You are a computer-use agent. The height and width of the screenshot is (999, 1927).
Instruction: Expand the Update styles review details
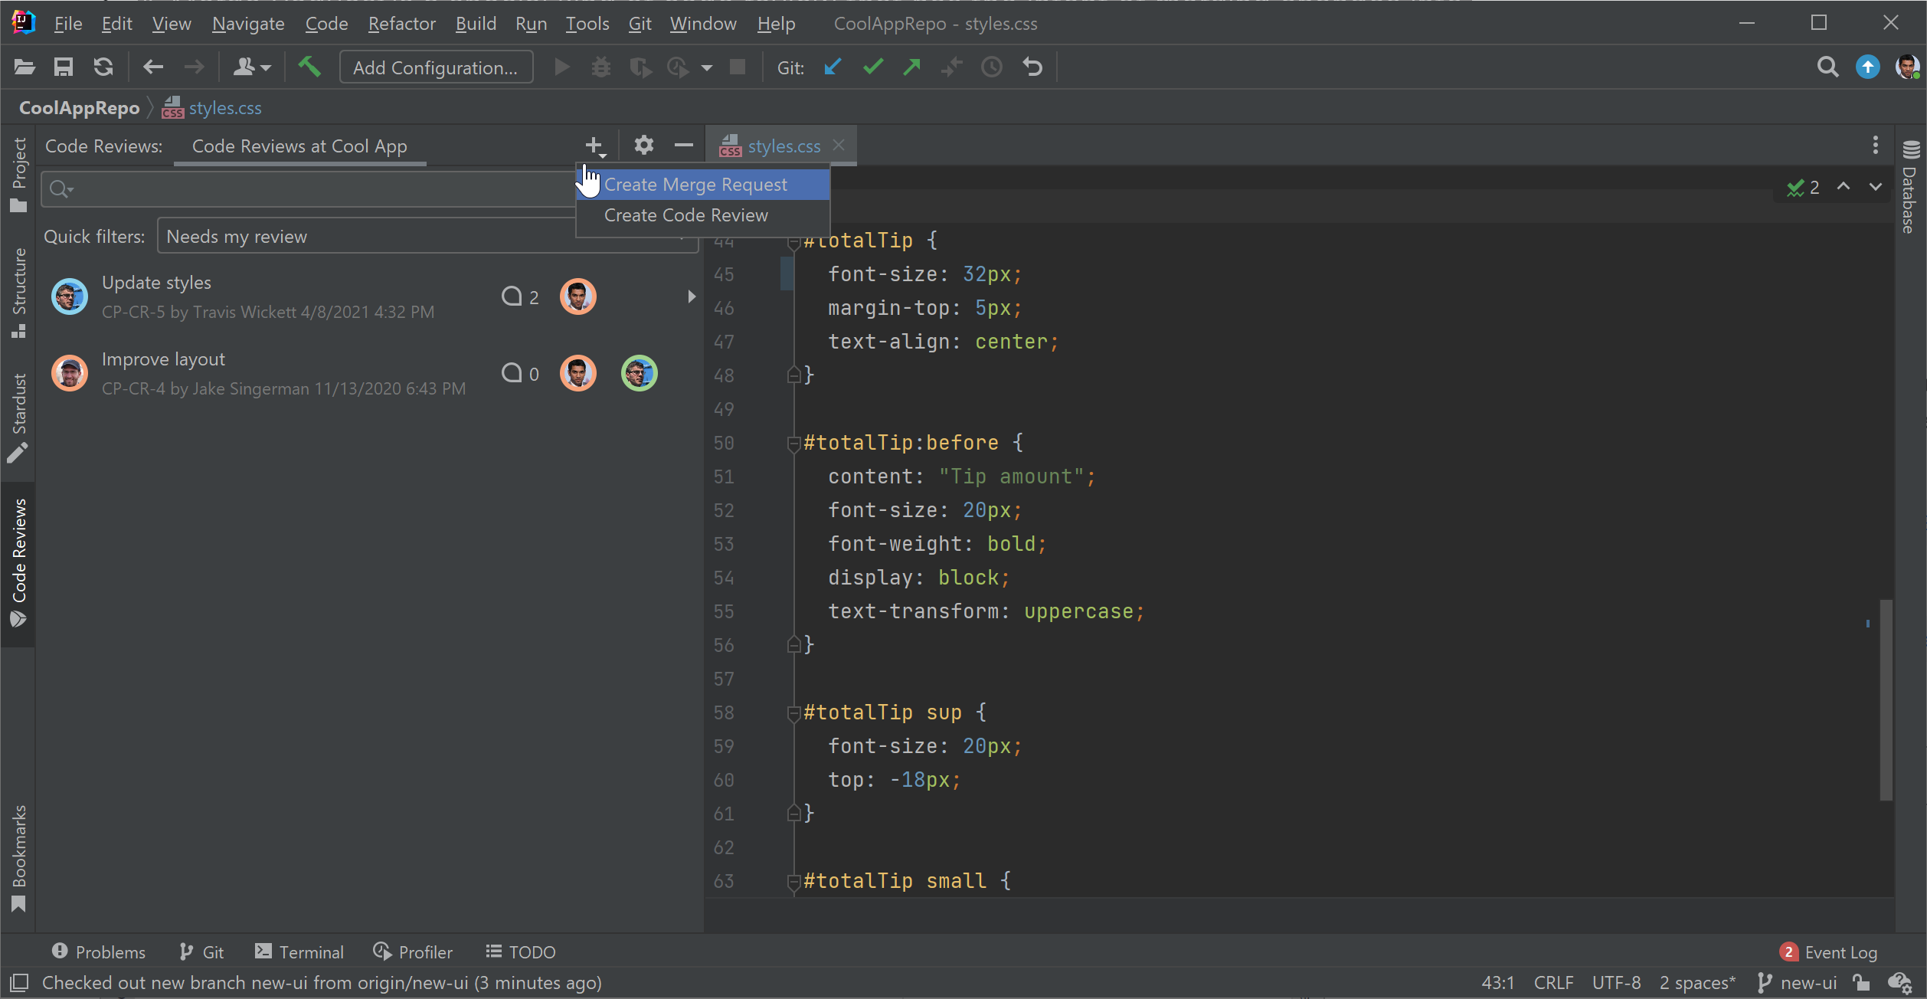click(x=692, y=296)
